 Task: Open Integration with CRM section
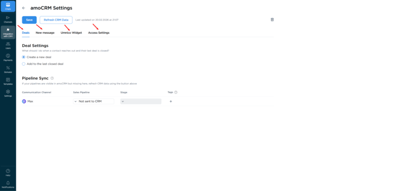8,32
